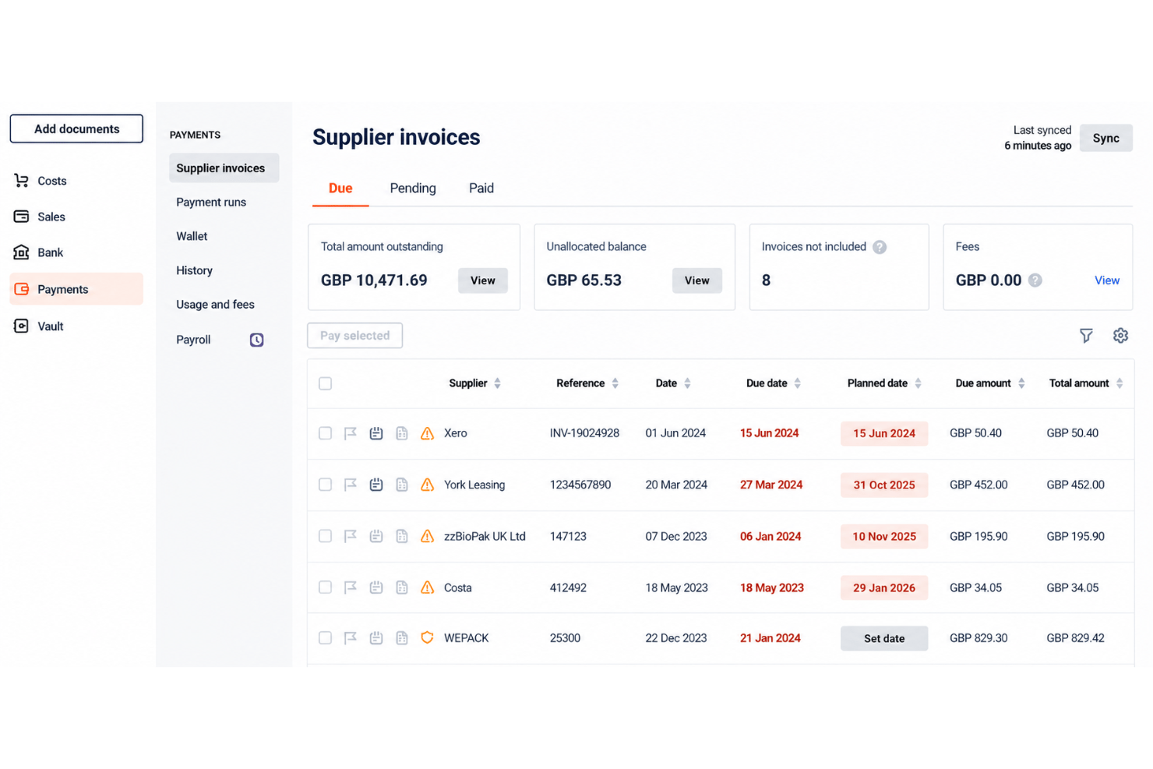Click the Sync button
This screenshot has height=769, width=1153.
(x=1106, y=138)
